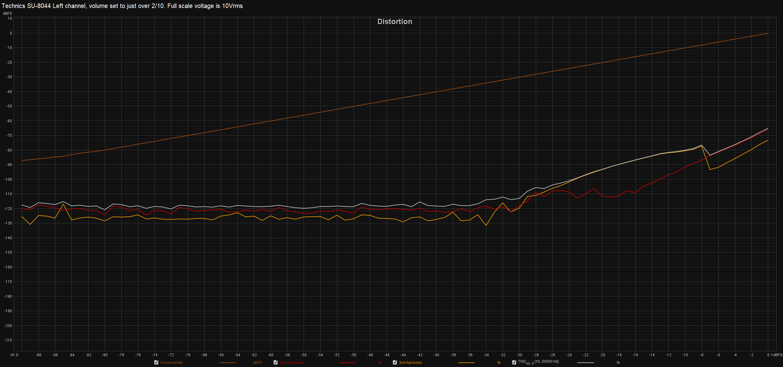Click the orange % unit for 3rd Harmonic
The height and width of the screenshot is (367, 783).
click(499, 363)
